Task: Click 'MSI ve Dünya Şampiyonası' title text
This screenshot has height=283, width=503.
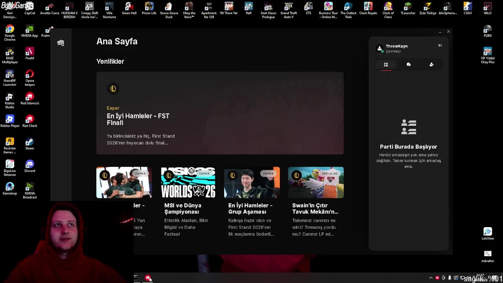Action: click(183, 208)
